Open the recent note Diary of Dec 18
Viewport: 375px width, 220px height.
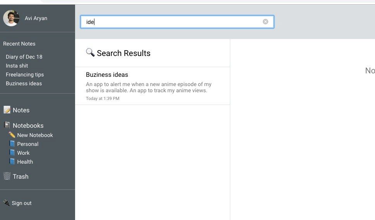coord(24,57)
